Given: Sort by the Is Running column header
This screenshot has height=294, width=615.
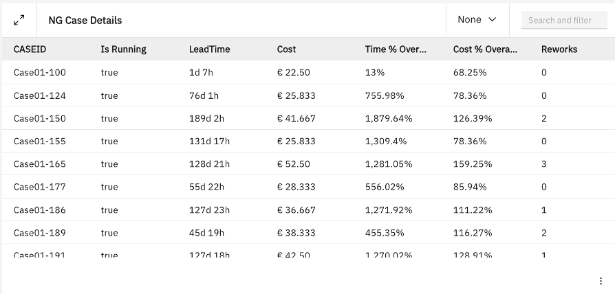Looking at the screenshot, I should [124, 49].
